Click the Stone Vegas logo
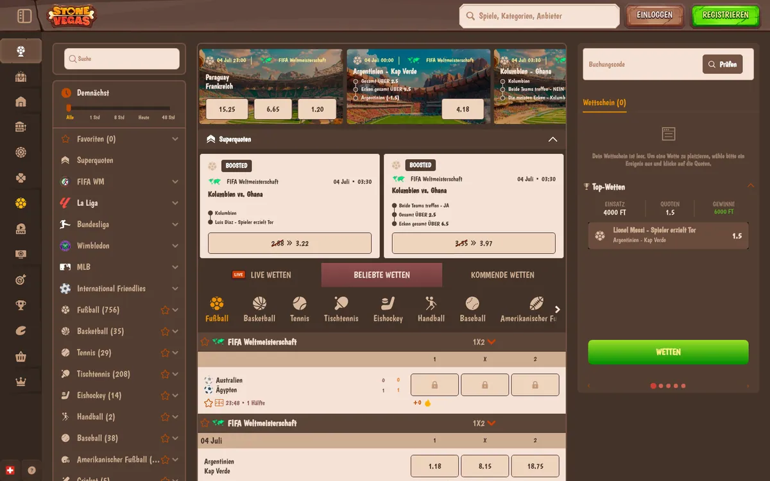The height and width of the screenshot is (481, 770). (71, 15)
